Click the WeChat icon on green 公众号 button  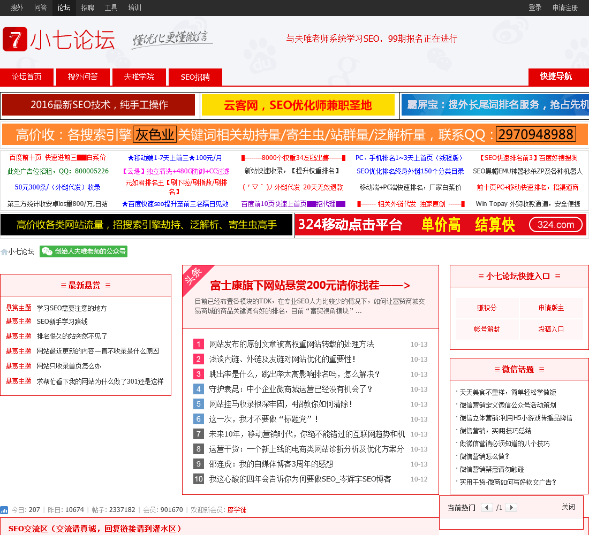click(x=47, y=251)
